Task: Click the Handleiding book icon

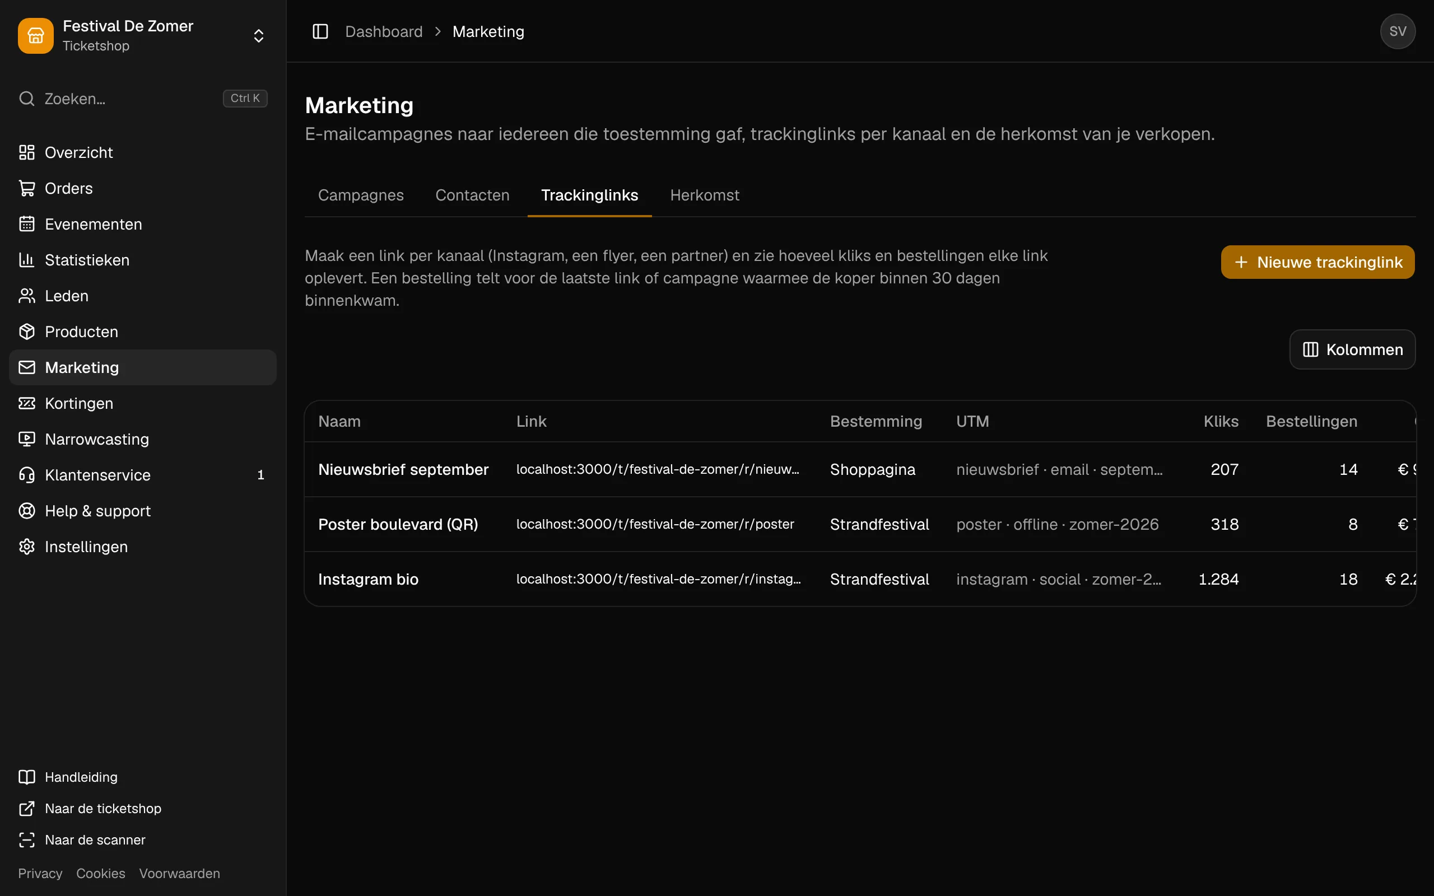Action: [27, 777]
